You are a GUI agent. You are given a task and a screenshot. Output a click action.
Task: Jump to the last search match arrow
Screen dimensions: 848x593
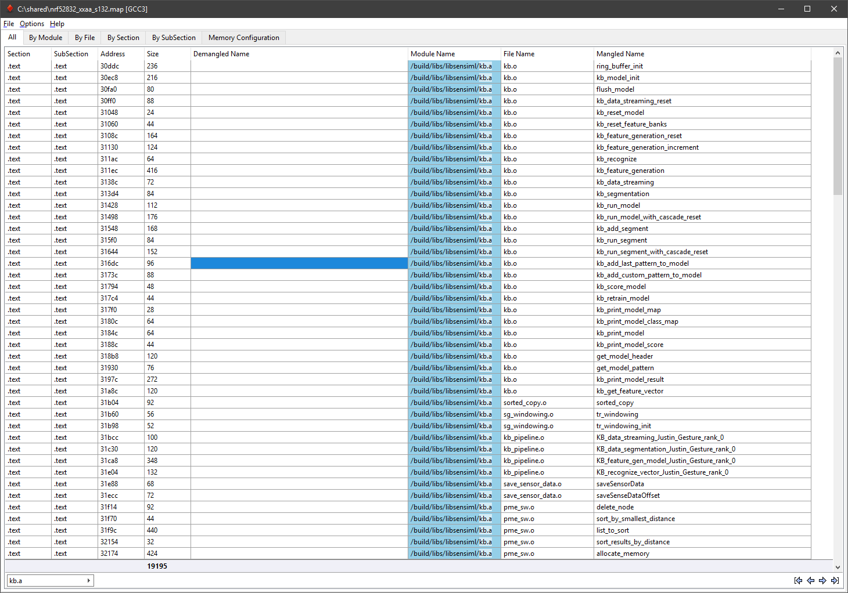(x=835, y=580)
